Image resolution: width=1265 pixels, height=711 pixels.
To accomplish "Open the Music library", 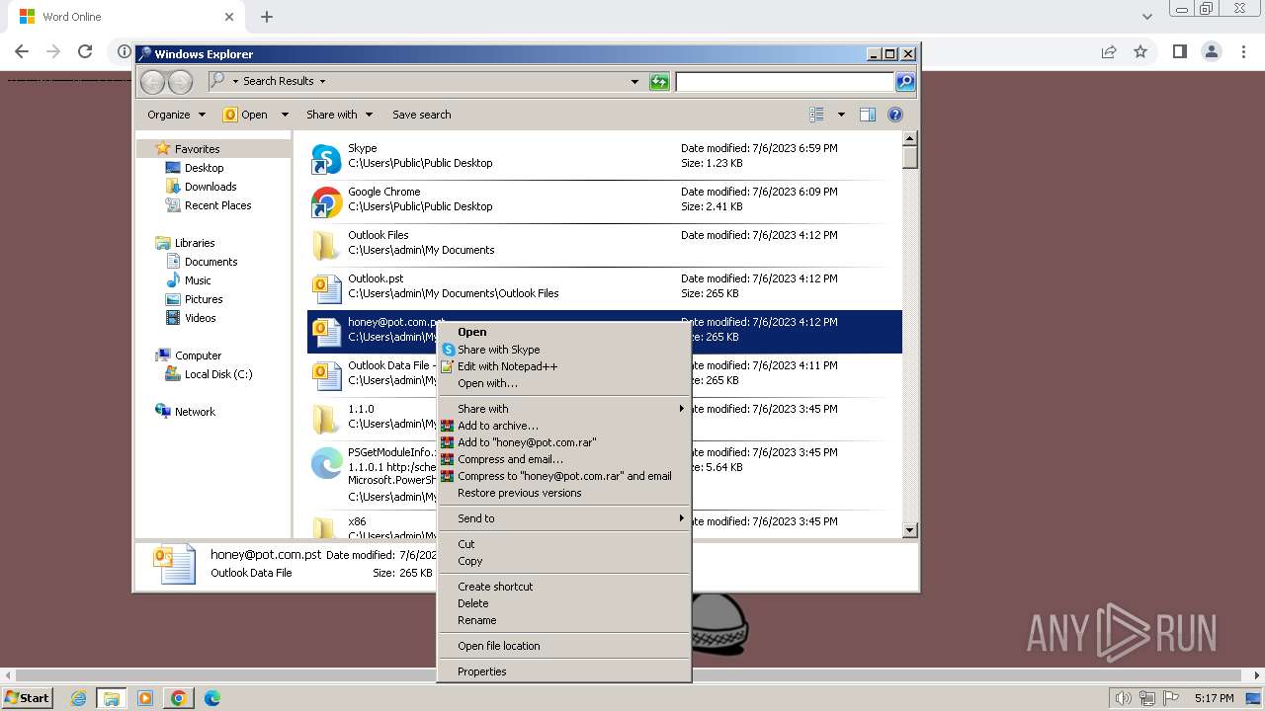I will click(x=198, y=280).
